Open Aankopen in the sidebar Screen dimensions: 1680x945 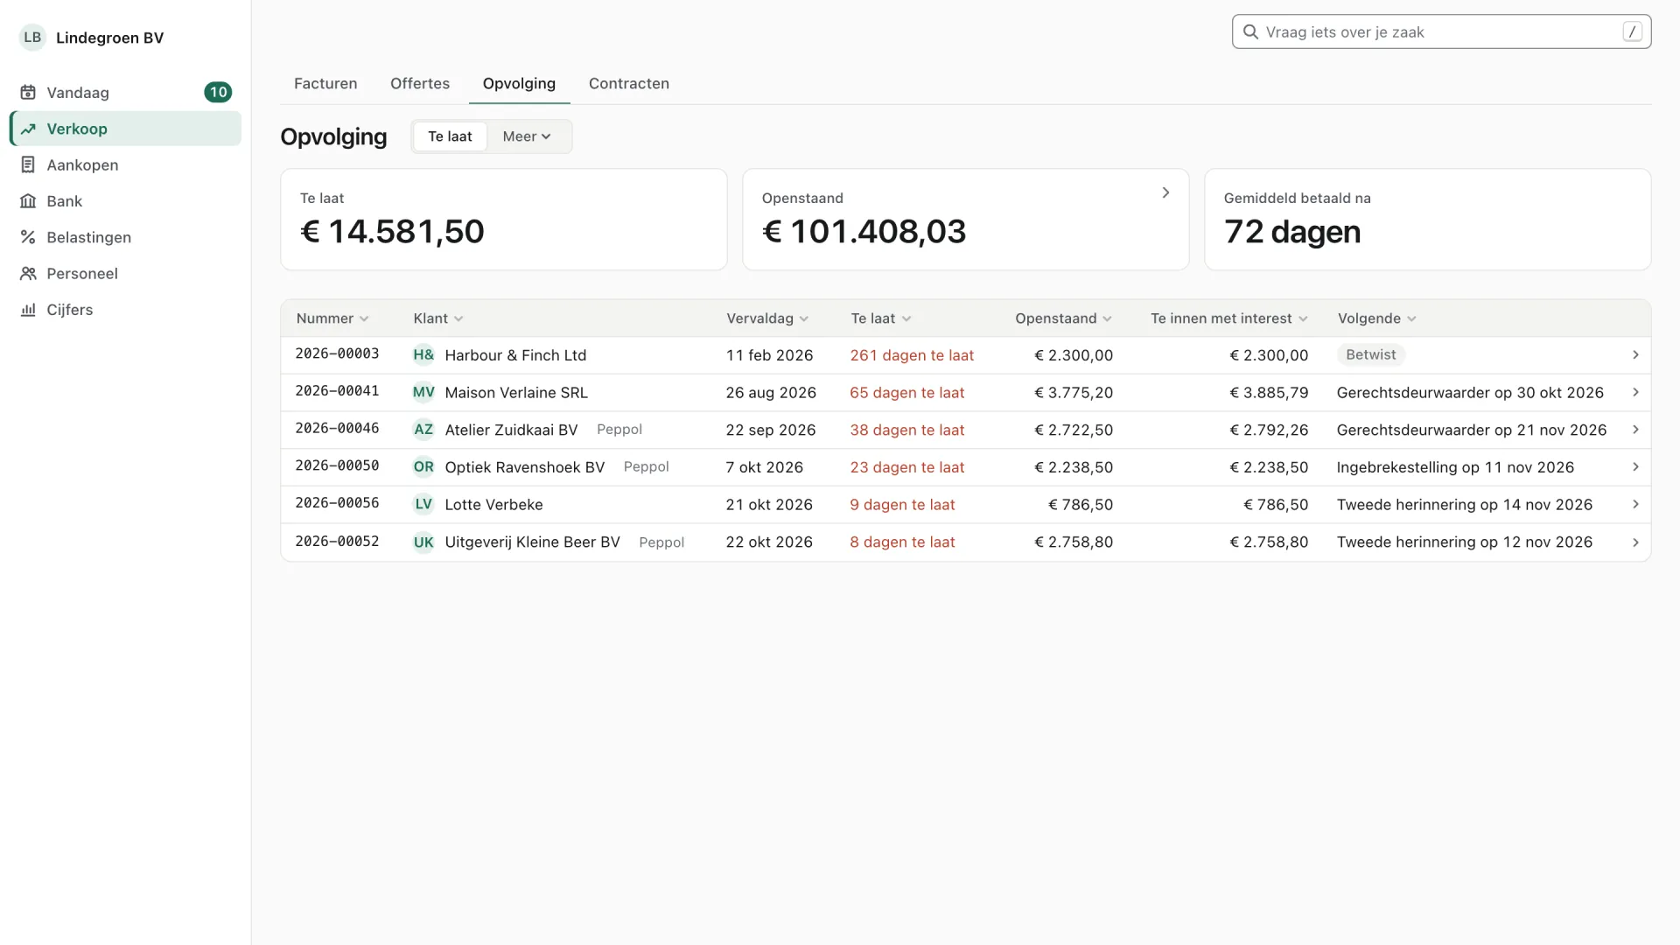tap(125, 164)
